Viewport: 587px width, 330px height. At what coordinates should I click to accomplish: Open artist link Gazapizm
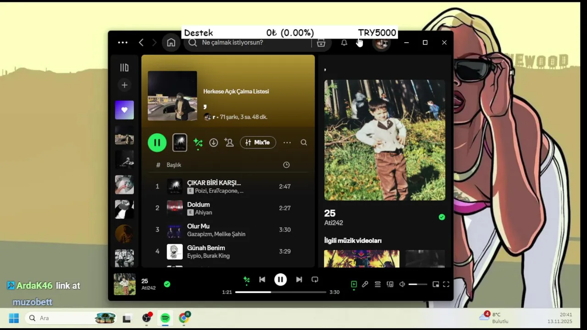[x=199, y=234]
